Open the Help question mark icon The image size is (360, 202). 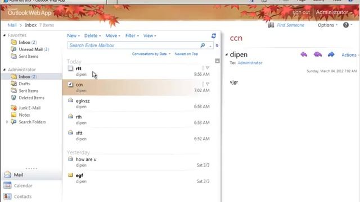346,25
